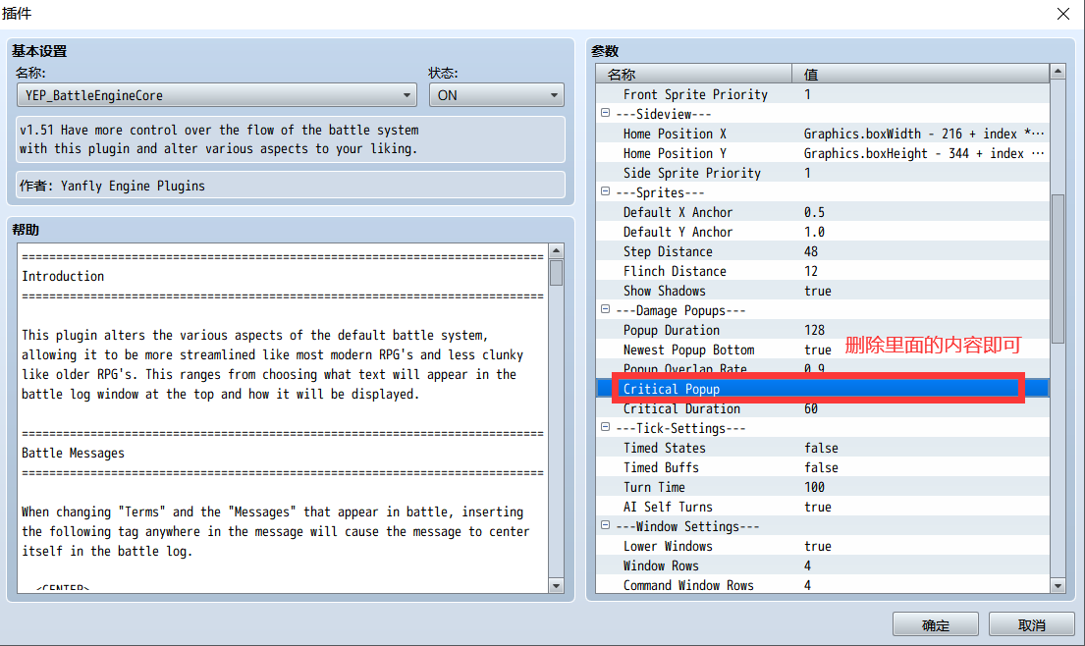The height and width of the screenshot is (646, 1085).
Task: Collapse the ---Tick-Settings--- group
Action: pyautogui.click(x=606, y=427)
